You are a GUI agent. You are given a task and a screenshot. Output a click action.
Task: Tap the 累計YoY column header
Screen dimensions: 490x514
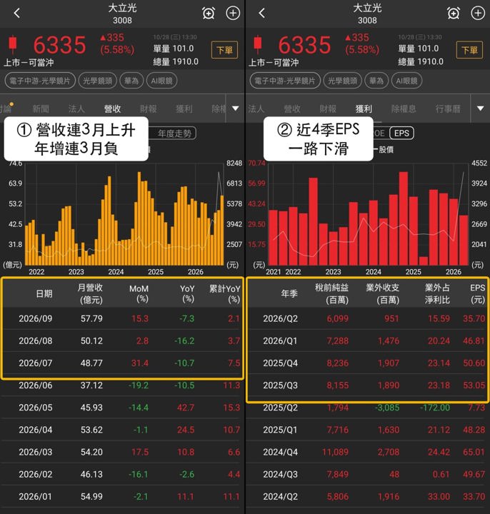tap(225, 293)
